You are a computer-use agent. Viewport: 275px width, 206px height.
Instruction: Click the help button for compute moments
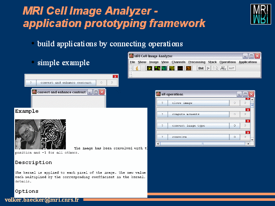(162, 114)
